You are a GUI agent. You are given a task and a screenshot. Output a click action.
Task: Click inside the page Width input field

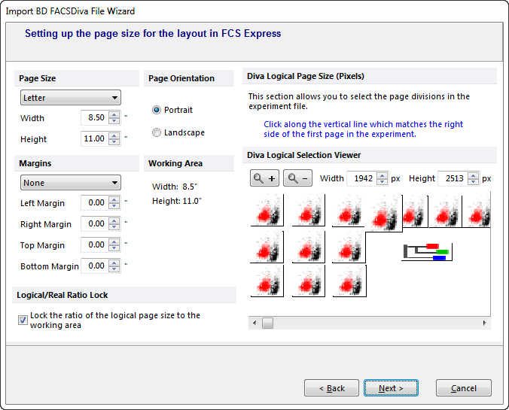pyautogui.click(x=94, y=118)
